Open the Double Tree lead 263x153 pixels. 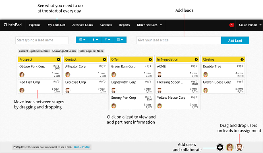tap(223, 71)
